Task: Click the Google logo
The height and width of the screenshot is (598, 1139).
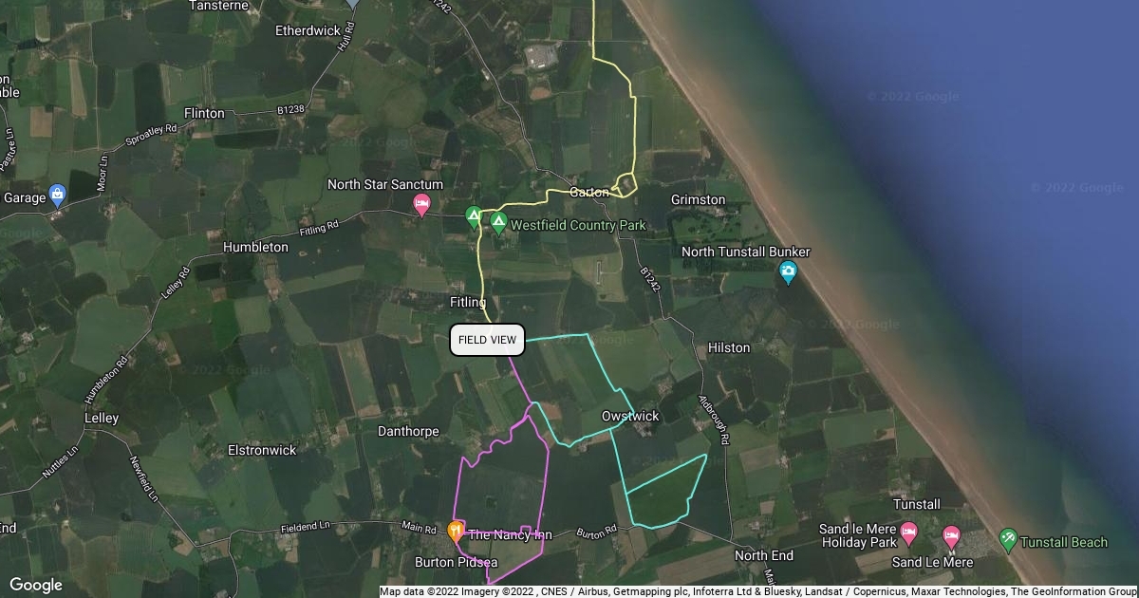Action: tap(36, 585)
